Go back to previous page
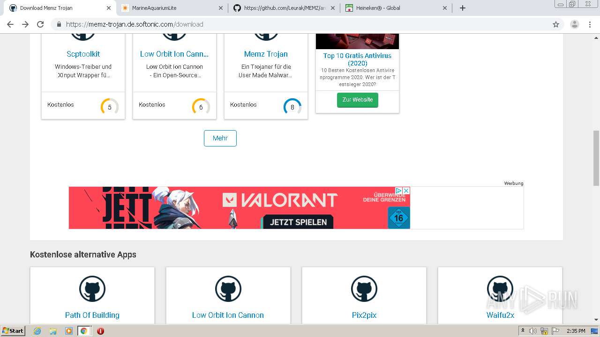Image resolution: width=600 pixels, height=337 pixels. (10, 24)
